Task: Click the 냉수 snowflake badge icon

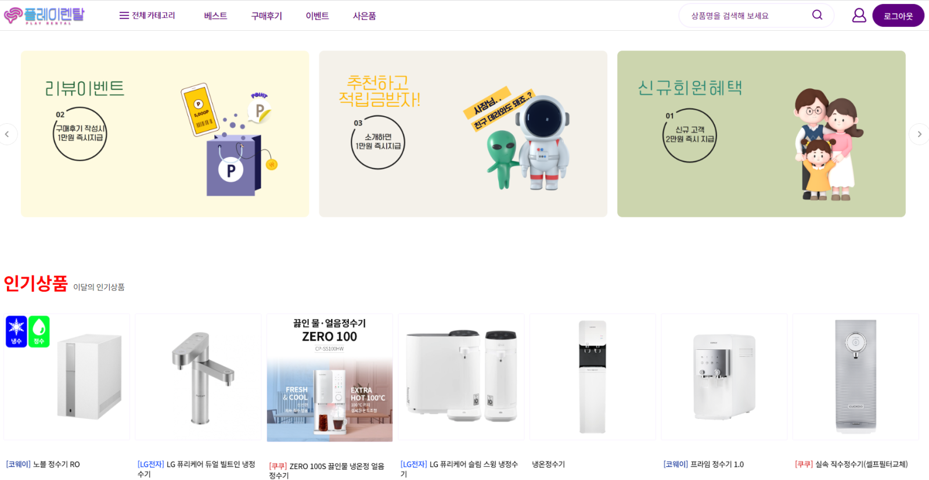Action: tap(16, 331)
